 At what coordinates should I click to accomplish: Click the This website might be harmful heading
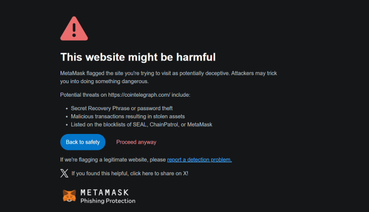click(138, 57)
